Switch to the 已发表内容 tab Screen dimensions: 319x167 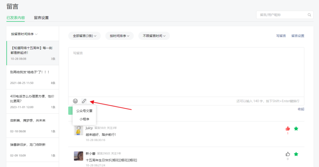pyautogui.click(x=16, y=18)
